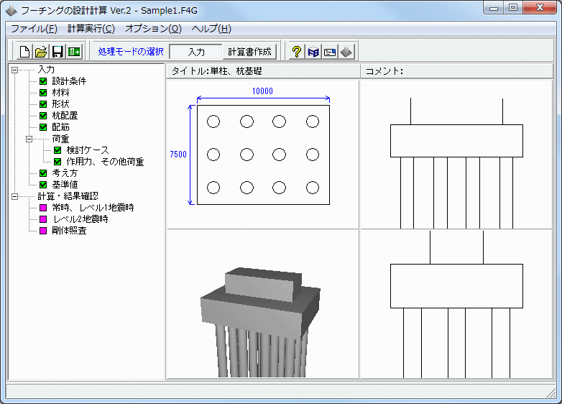Select 形状 tree item
Image resolution: width=562 pixels, height=404 pixels.
60,104
